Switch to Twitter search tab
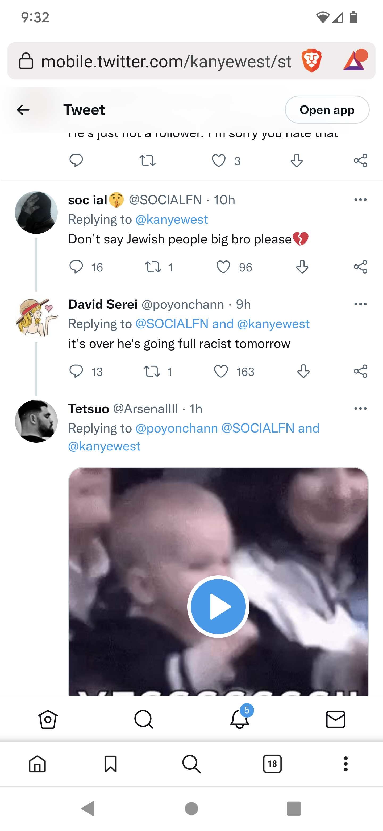Viewport: 383px width, 831px height. click(144, 719)
